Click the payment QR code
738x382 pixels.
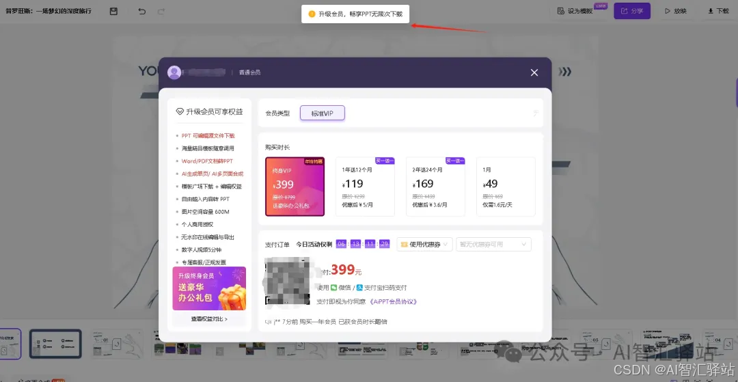coord(288,281)
